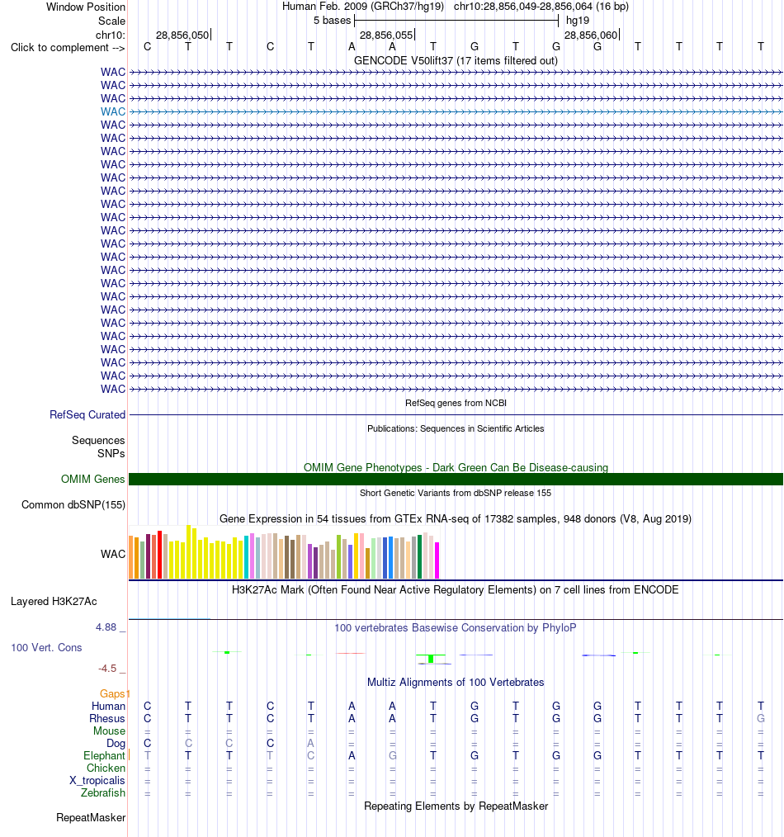
Task: Select the Human species row label
Action: coord(108,707)
